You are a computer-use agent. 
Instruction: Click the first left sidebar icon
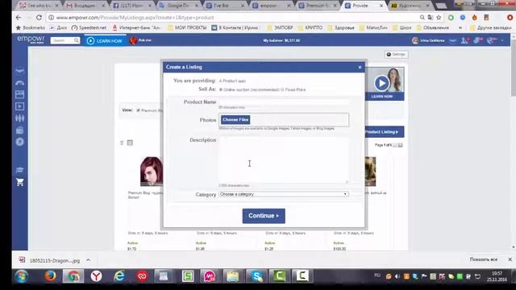point(19,71)
